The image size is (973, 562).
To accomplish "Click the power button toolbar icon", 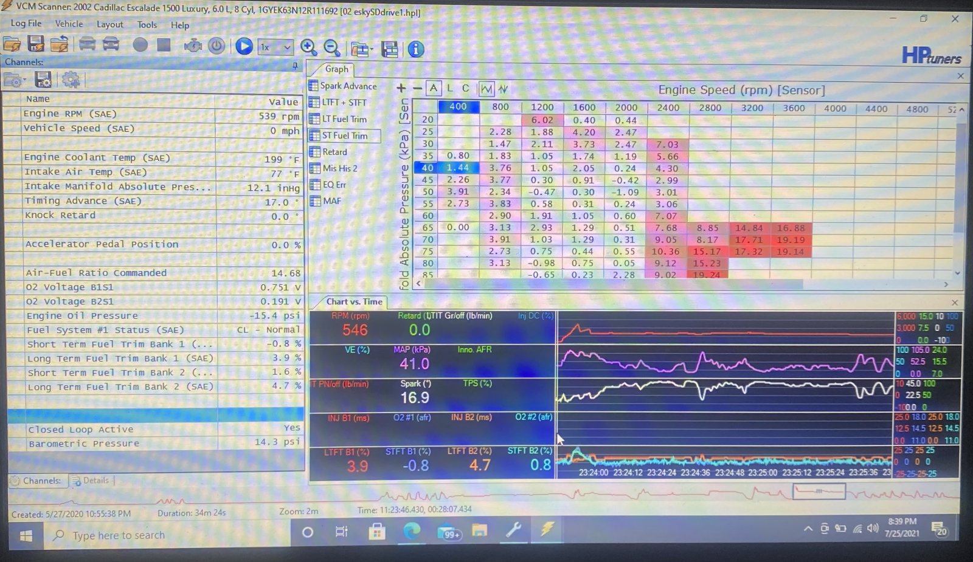I will 216,46.
